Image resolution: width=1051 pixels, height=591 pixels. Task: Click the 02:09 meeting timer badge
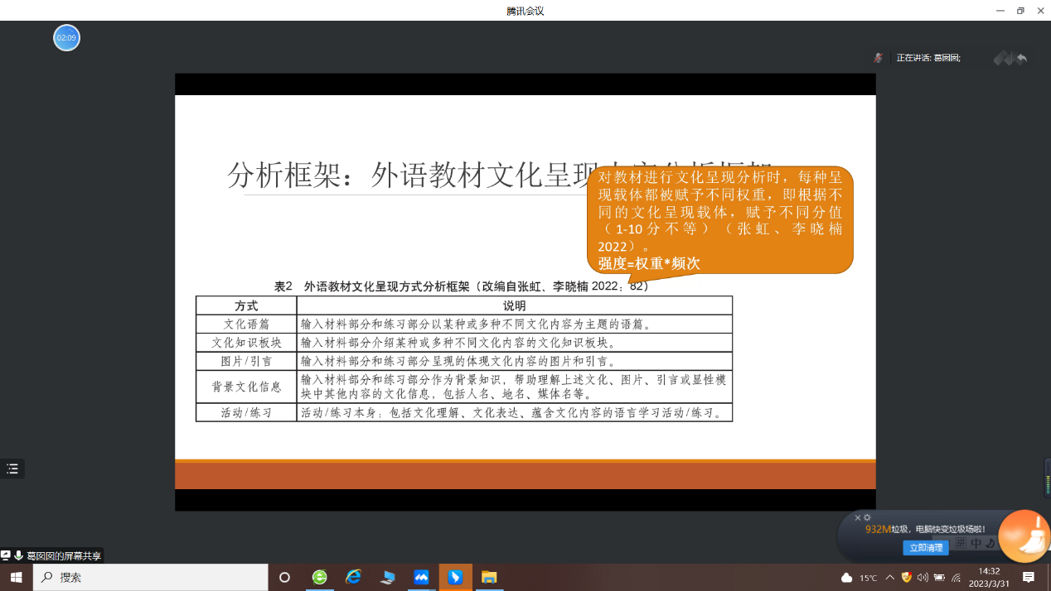[66, 38]
